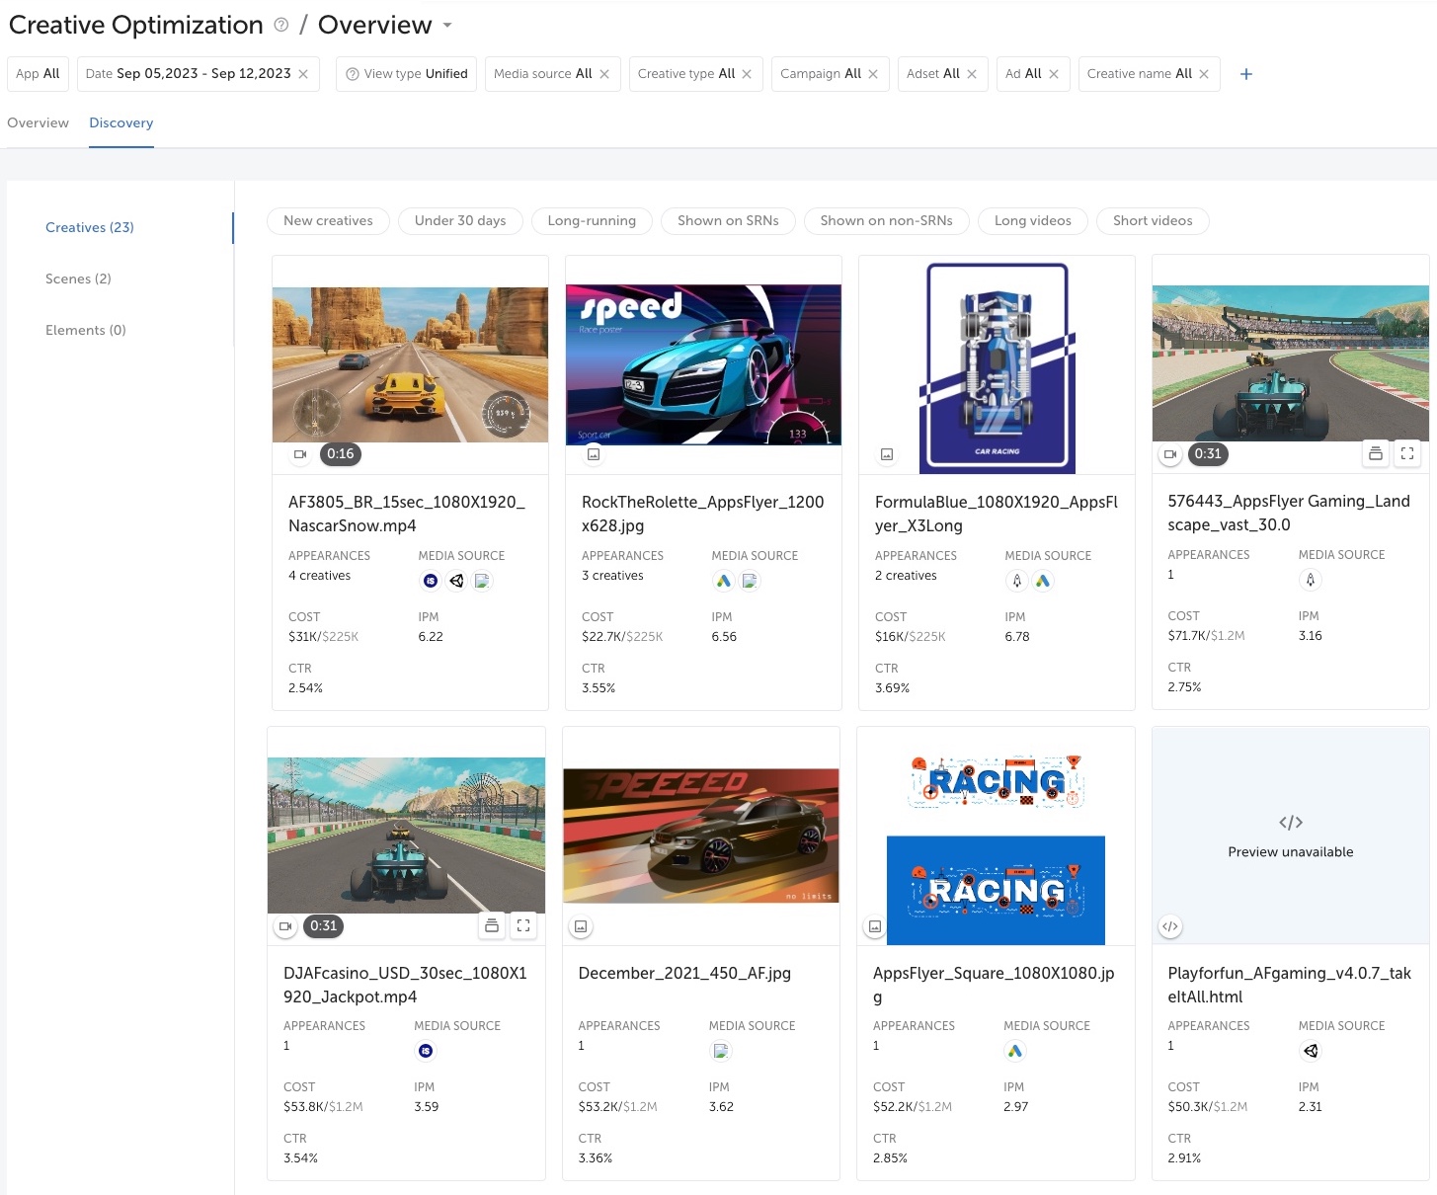Image resolution: width=1437 pixels, height=1195 pixels.
Task: Click fullscreen icon on 576443_AppsFlyer Gaming card
Action: pyautogui.click(x=1407, y=454)
